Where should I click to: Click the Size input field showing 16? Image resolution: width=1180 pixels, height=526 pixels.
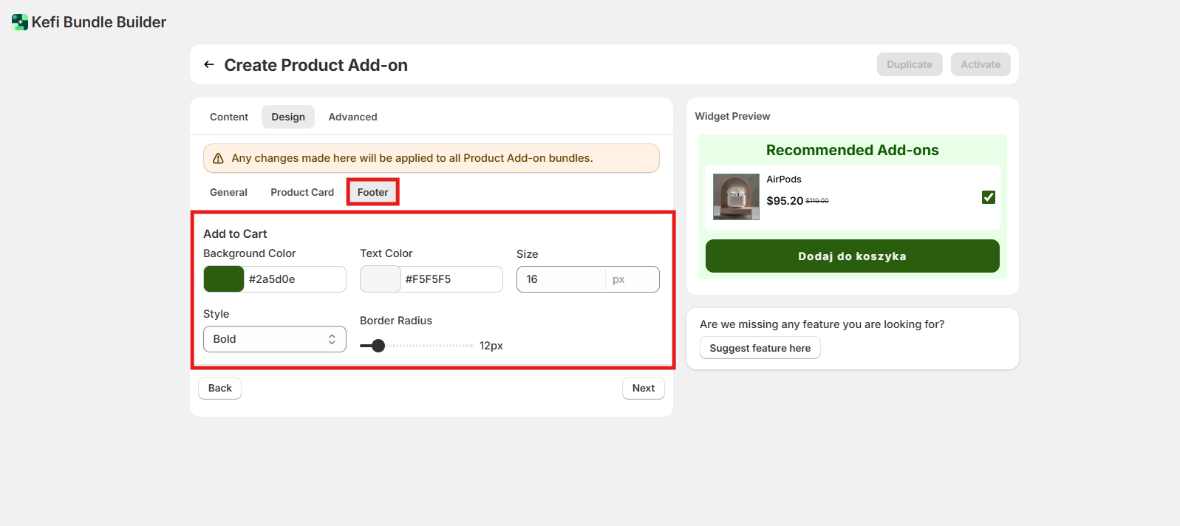562,279
